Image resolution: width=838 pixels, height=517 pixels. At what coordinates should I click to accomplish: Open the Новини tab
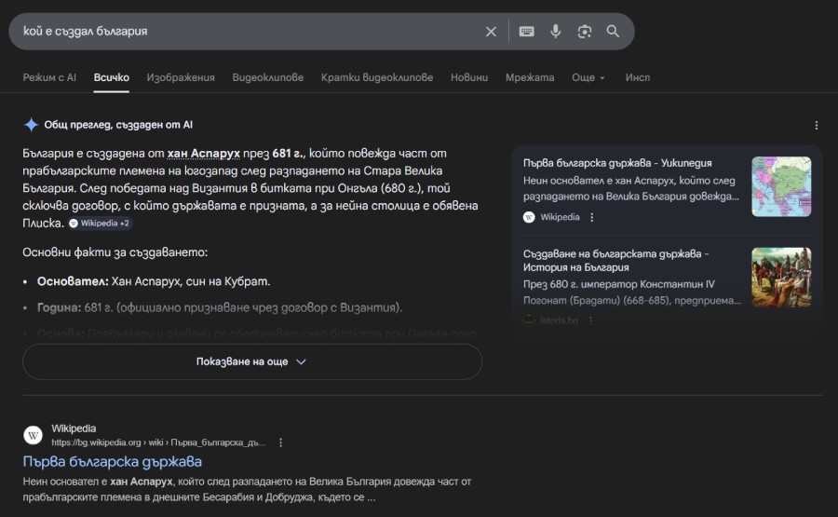pyautogui.click(x=469, y=77)
